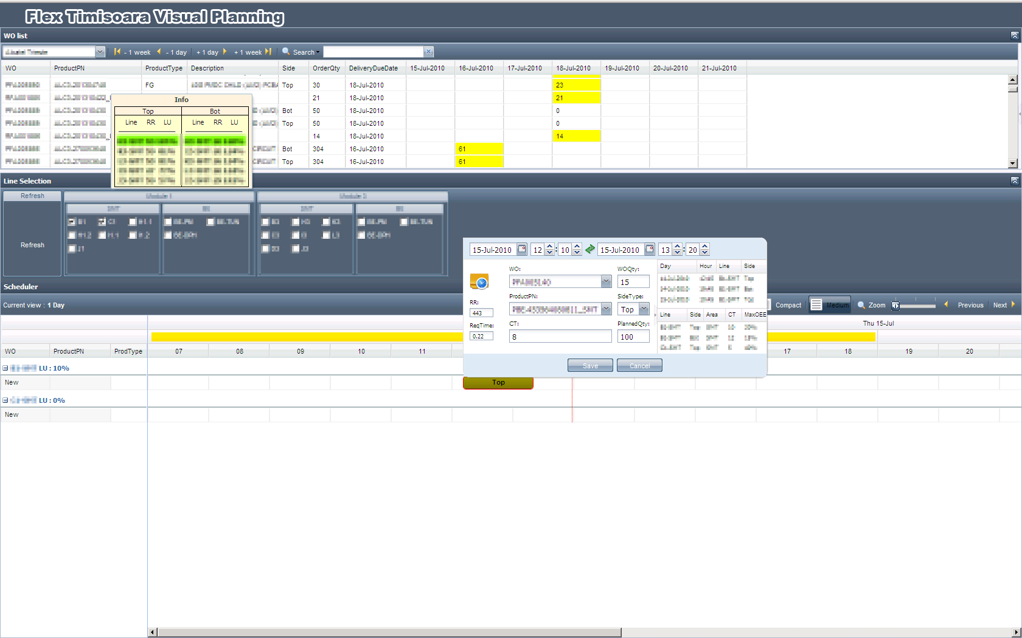Image resolution: width=1022 pixels, height=638 pixels.
Task: Click the Top scheduled task bar
Action: (498, 383)
